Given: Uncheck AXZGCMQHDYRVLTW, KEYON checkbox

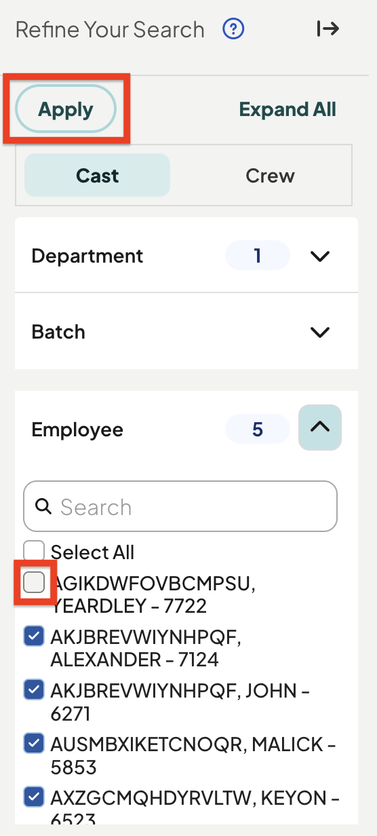Looking at the screenshot, I should click(x=34, y=797).
